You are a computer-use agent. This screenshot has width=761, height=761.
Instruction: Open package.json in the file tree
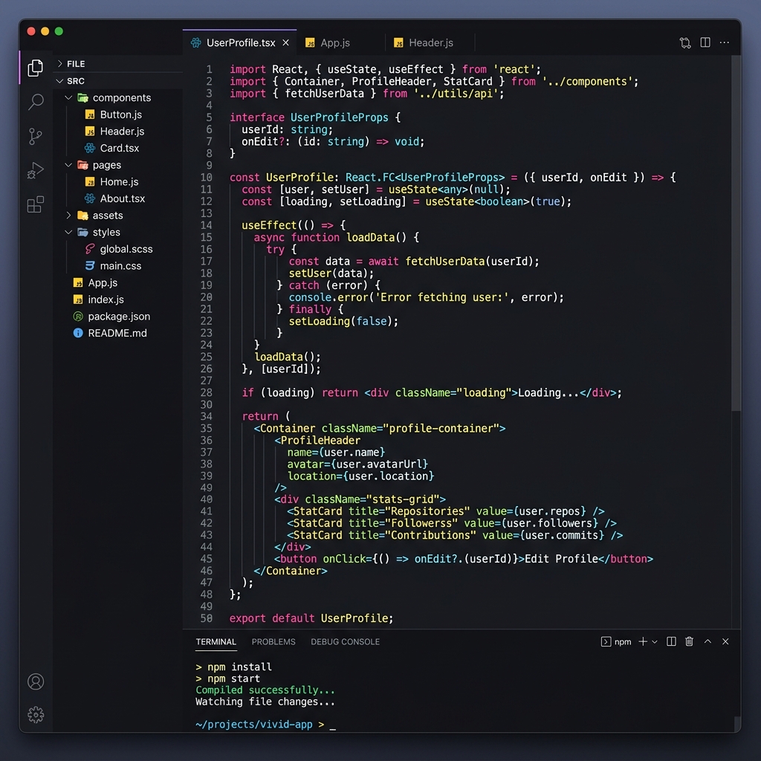[x=118, y=317]
